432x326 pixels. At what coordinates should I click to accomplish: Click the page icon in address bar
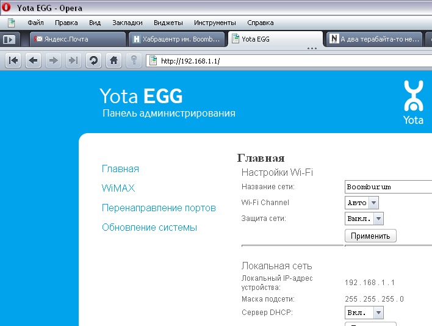pyautogui.click(x=153, y=60)
